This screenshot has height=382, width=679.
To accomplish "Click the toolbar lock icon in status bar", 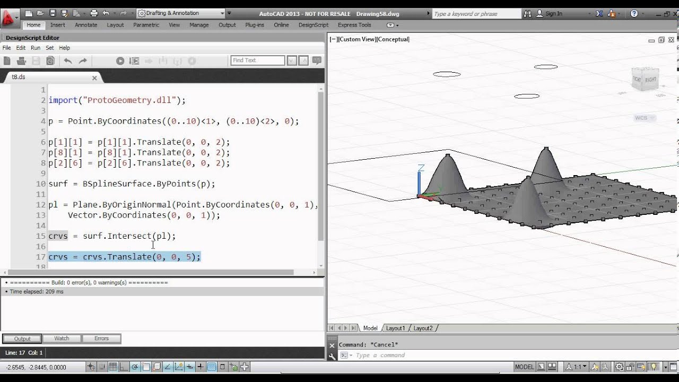I will [x=631, y=367].
